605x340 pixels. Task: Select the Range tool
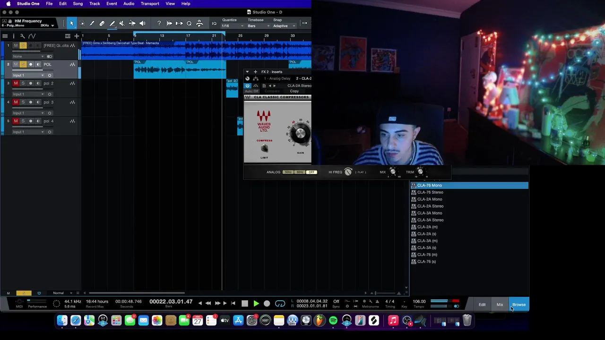pos(82,23)
